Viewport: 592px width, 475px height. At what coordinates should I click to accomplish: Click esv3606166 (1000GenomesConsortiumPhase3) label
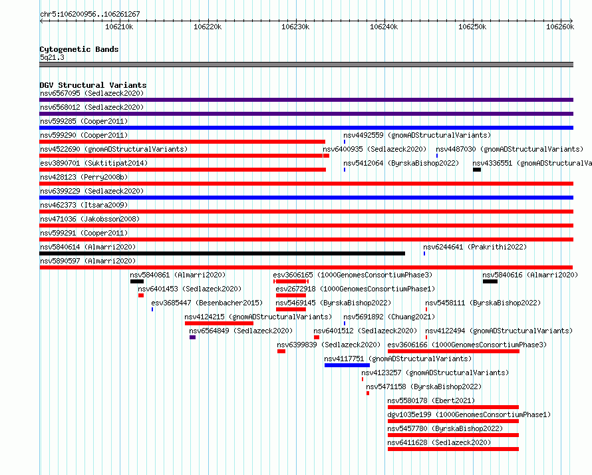tap(467, 345)
